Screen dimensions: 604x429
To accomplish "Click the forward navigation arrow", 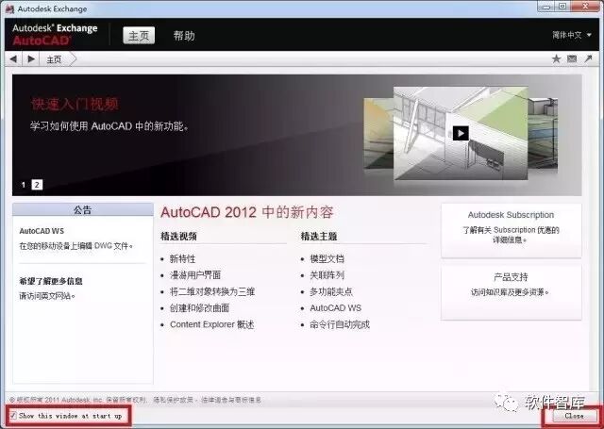I will click(31, 58).
